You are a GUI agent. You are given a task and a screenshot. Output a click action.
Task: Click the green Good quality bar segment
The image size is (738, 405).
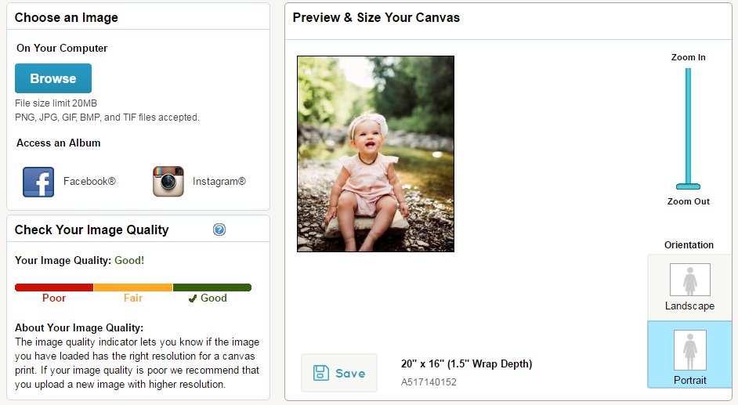click(x=212, y=287)
